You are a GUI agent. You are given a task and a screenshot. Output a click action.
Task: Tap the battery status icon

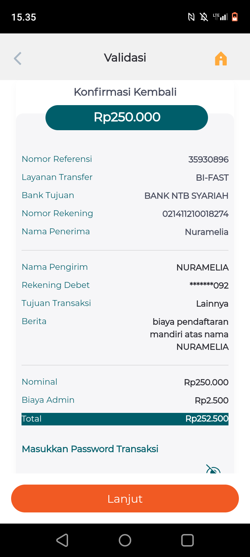(x=235, y=17)
